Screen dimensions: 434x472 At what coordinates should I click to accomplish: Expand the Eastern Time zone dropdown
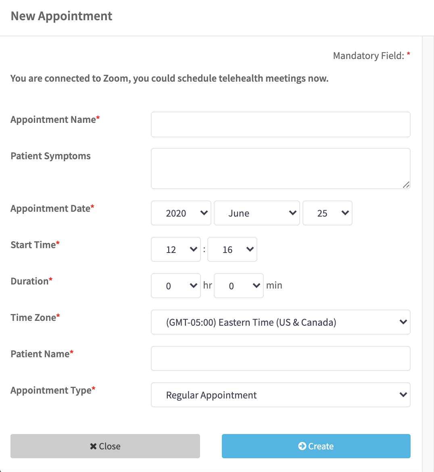(281, 322)
